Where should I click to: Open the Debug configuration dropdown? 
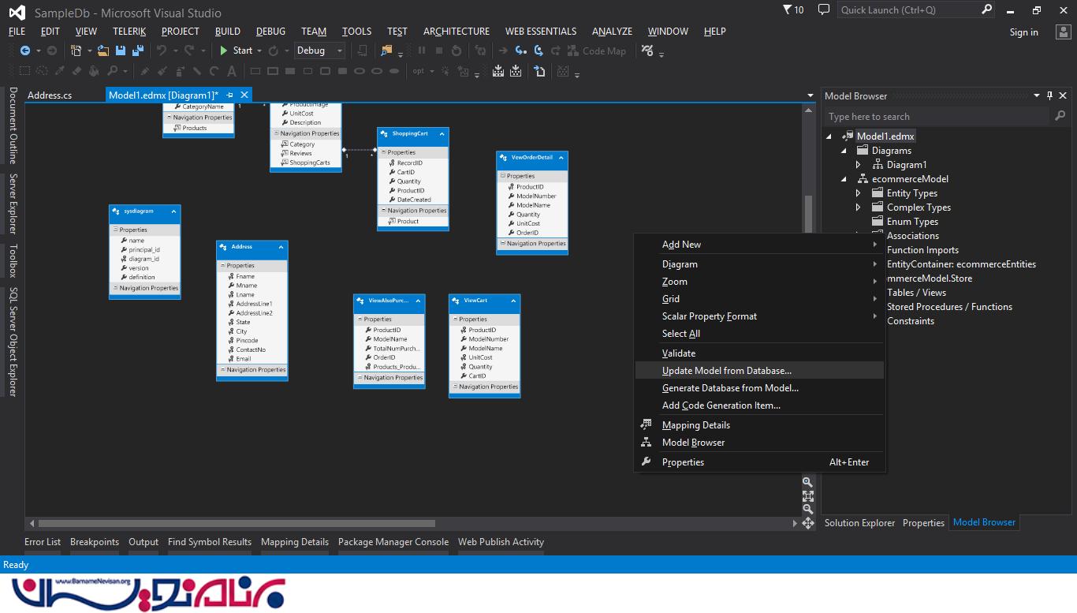340,50
